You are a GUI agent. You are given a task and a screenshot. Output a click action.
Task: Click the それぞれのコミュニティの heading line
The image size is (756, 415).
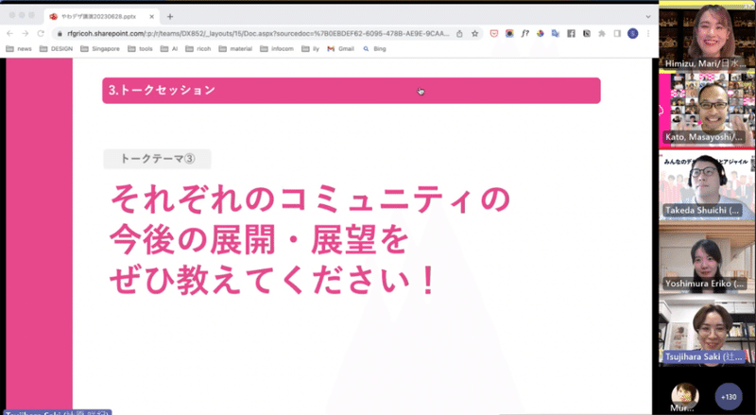coord(310,199)
